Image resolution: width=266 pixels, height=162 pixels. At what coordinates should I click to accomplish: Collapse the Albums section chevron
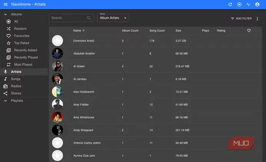pyautogui.click(x=5, y=15)
